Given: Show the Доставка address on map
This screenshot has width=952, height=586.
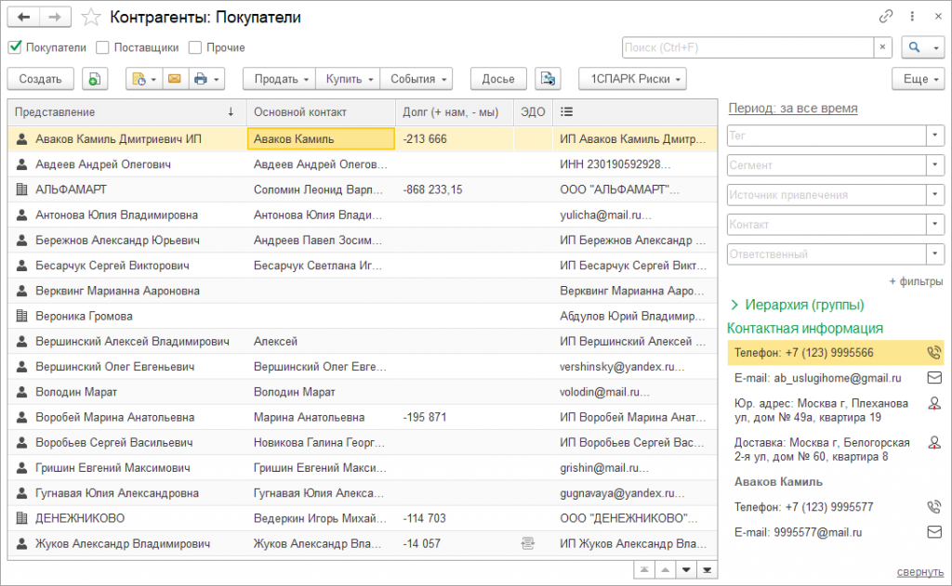Looking at the screenshot, I should 934,443.
